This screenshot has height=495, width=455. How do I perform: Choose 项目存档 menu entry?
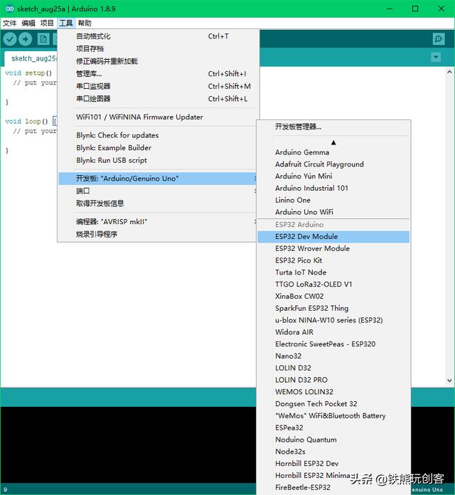[x=159, y=48]
